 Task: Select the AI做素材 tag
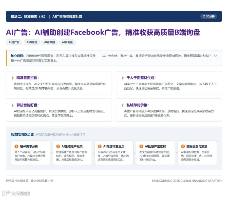point(32,42)
